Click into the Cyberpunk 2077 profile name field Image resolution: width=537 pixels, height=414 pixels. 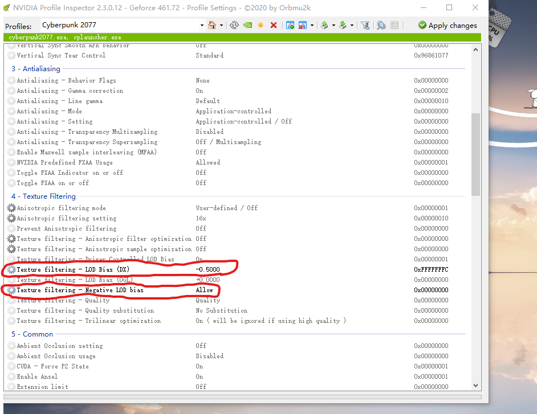pos(119,25)
